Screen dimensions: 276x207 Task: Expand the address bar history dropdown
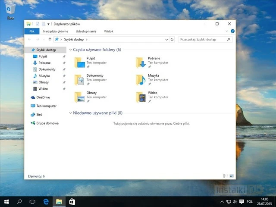pyautogui.click(x=166, y=39)
